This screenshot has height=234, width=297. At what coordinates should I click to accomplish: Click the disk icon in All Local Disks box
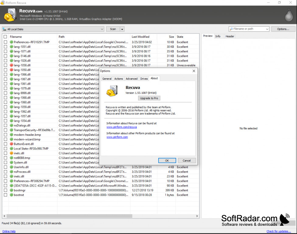click(4, 29)
